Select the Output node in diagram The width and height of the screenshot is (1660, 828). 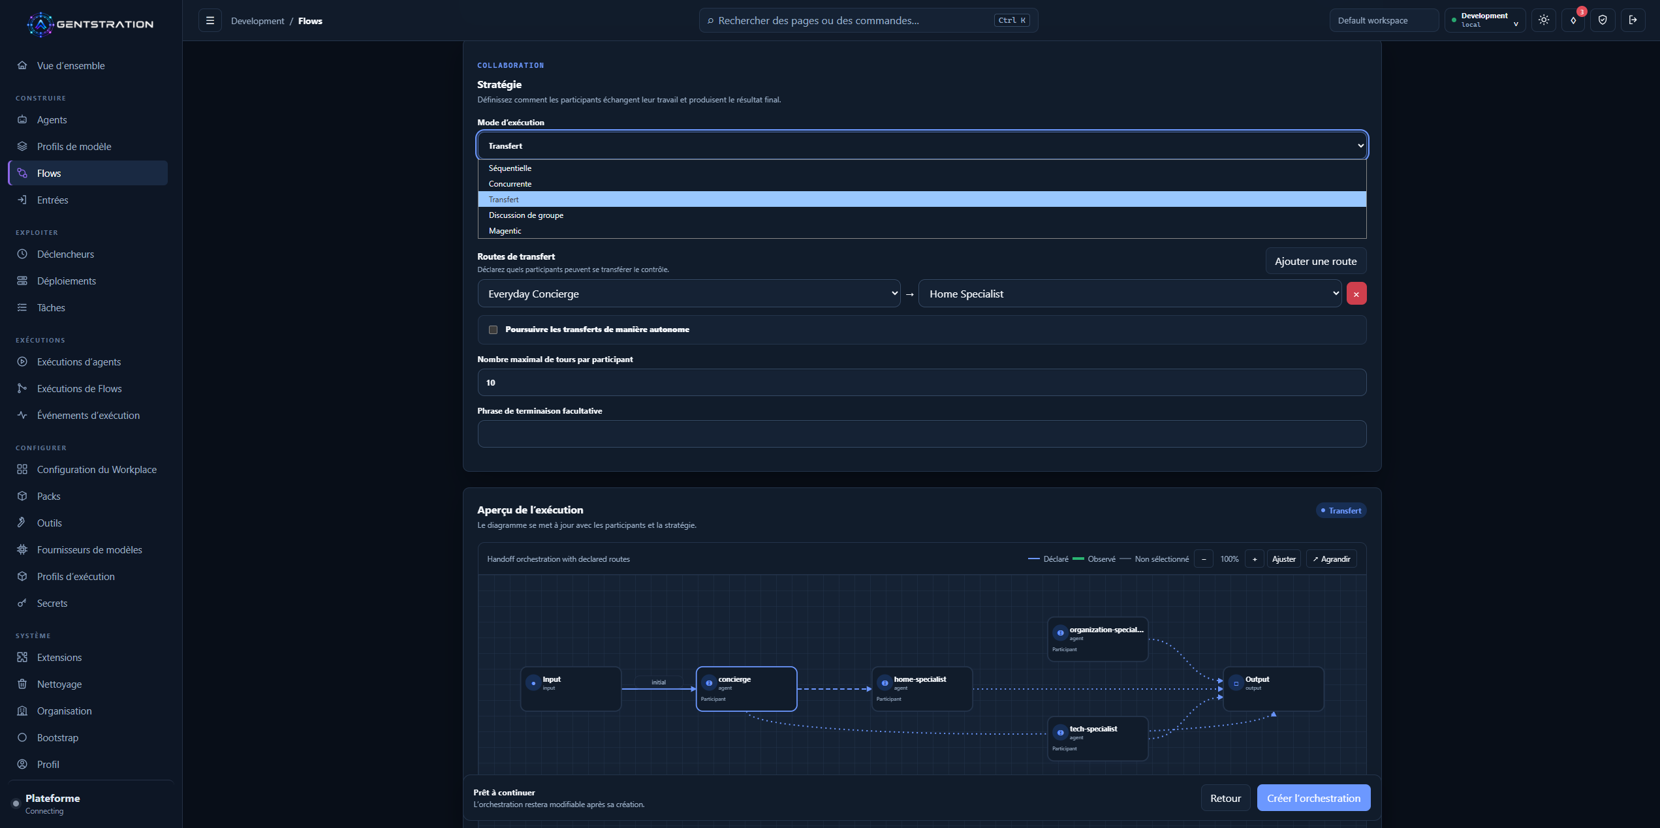click(1273, 688)
